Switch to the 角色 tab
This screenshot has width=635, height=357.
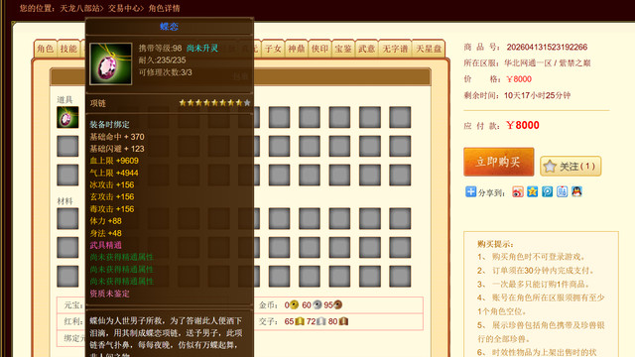point(45,49)
